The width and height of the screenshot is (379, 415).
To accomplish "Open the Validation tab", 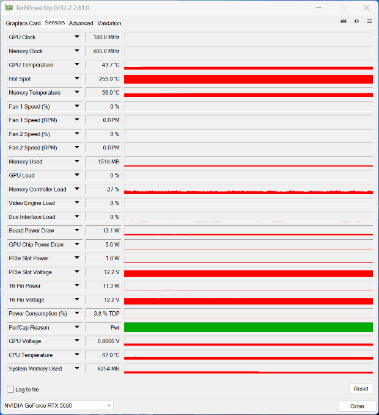I will click(x=109, y=23).
